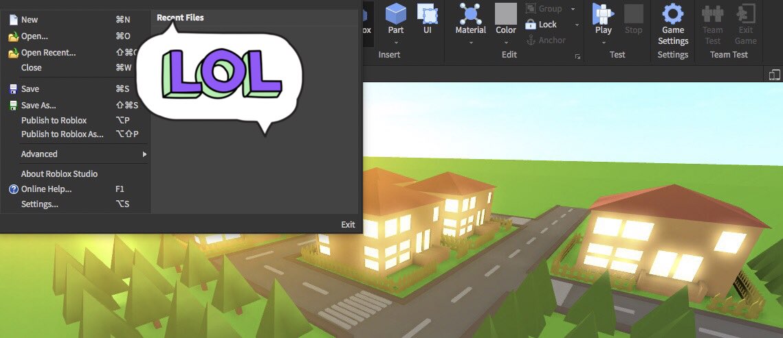
Task: Click the Team Test icon
Action: [x=713, y=14]
